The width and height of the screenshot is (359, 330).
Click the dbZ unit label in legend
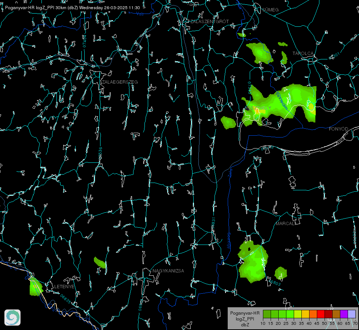(245, 325)
